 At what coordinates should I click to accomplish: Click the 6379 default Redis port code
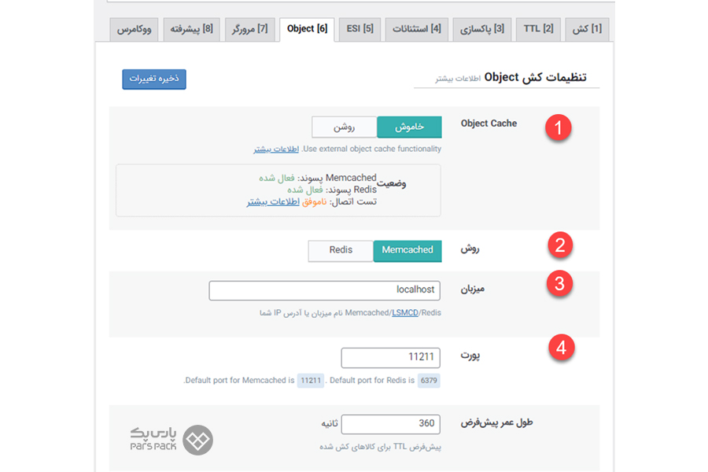(x=429, y=380)
